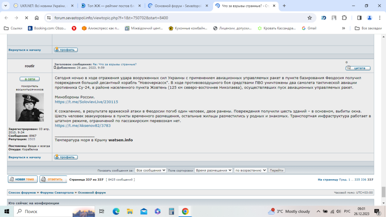Open the Алиэкспресс bookmark
The height and width of the screenshot is (217, 386).
(100, 28)
